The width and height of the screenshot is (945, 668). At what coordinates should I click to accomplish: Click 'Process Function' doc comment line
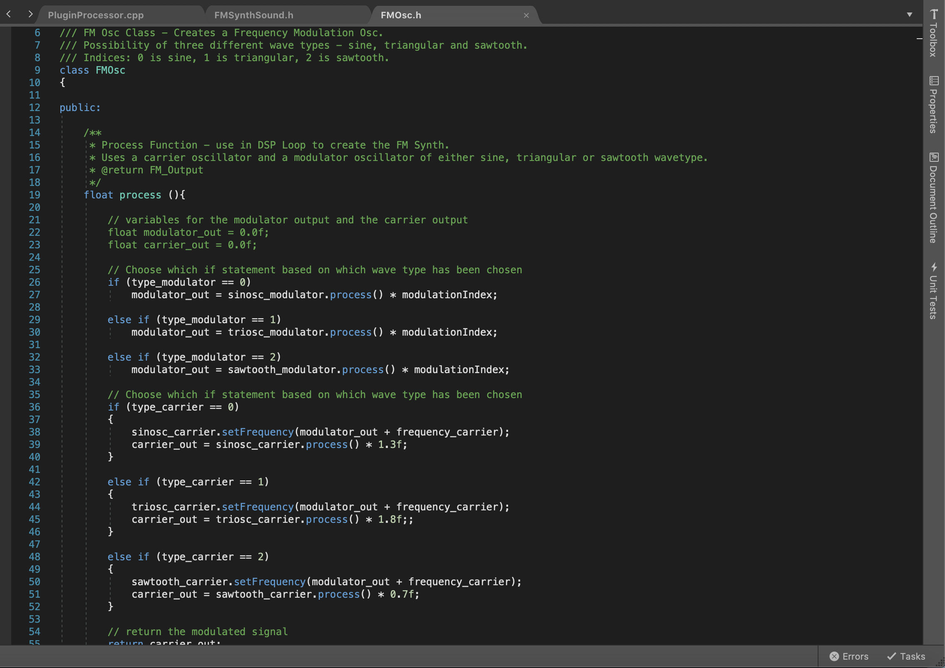click(x=269, y=145)
